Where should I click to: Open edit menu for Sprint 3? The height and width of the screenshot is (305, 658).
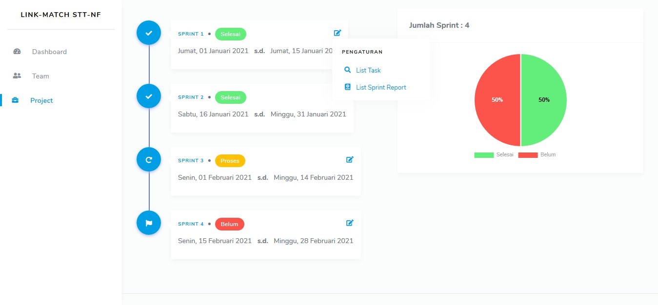coord(350,159)
